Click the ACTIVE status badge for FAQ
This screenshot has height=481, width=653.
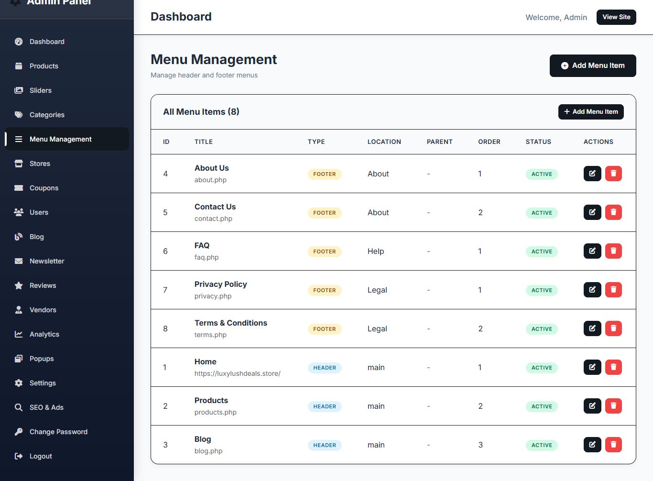[x=542, y=251]
